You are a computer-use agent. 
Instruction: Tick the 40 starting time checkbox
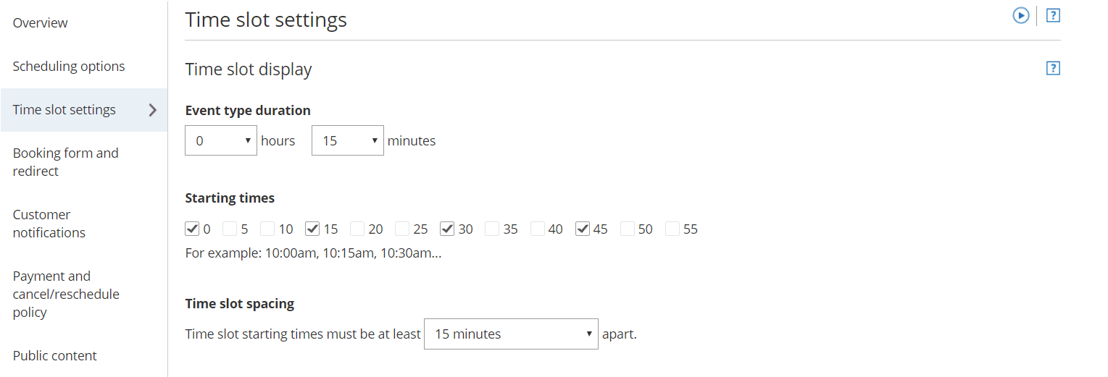pyautogui.click(x=537, y=229)
